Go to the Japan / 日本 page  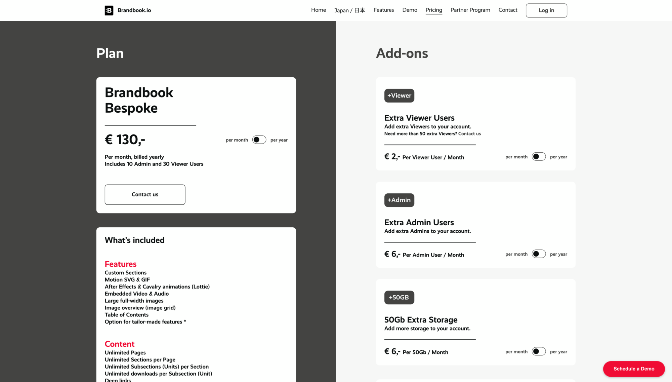point(349,10)
